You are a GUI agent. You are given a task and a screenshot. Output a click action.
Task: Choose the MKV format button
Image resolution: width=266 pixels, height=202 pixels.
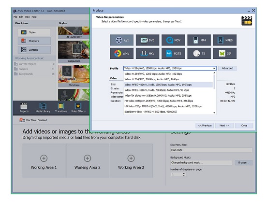[148, 53]
